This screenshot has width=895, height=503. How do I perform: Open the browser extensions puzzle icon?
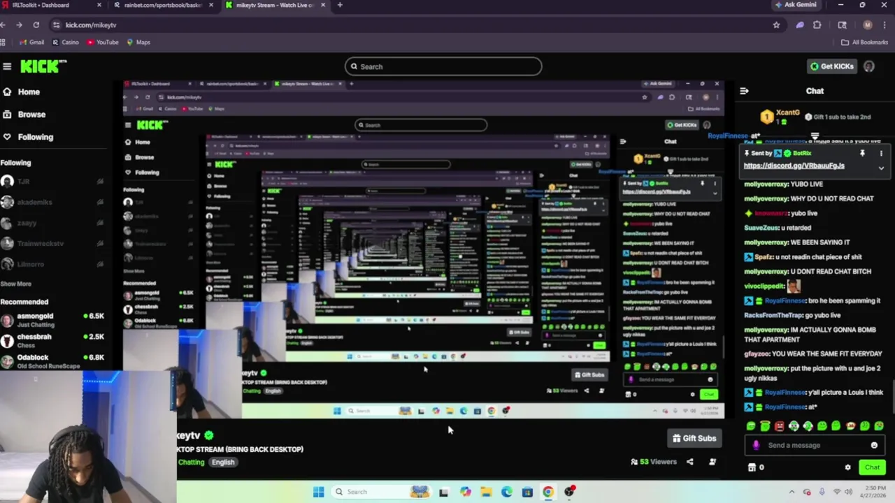point(817,25)
